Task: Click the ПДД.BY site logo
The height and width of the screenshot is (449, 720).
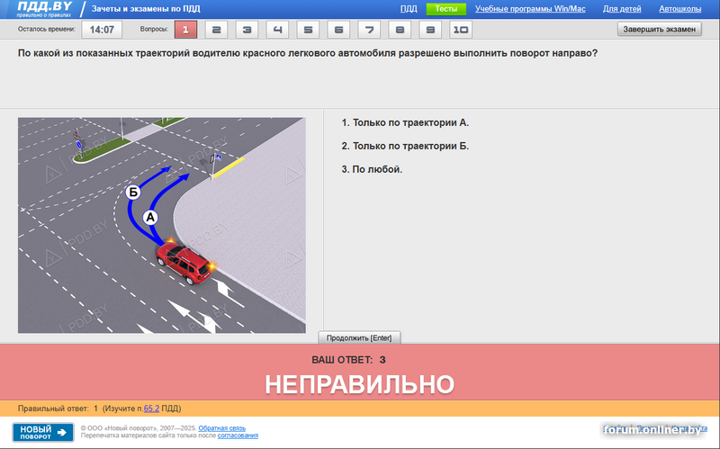Action: point(44,9)
